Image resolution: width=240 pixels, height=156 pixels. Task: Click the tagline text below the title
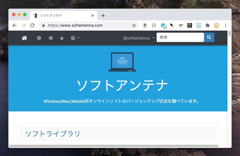tap(121, 101)
